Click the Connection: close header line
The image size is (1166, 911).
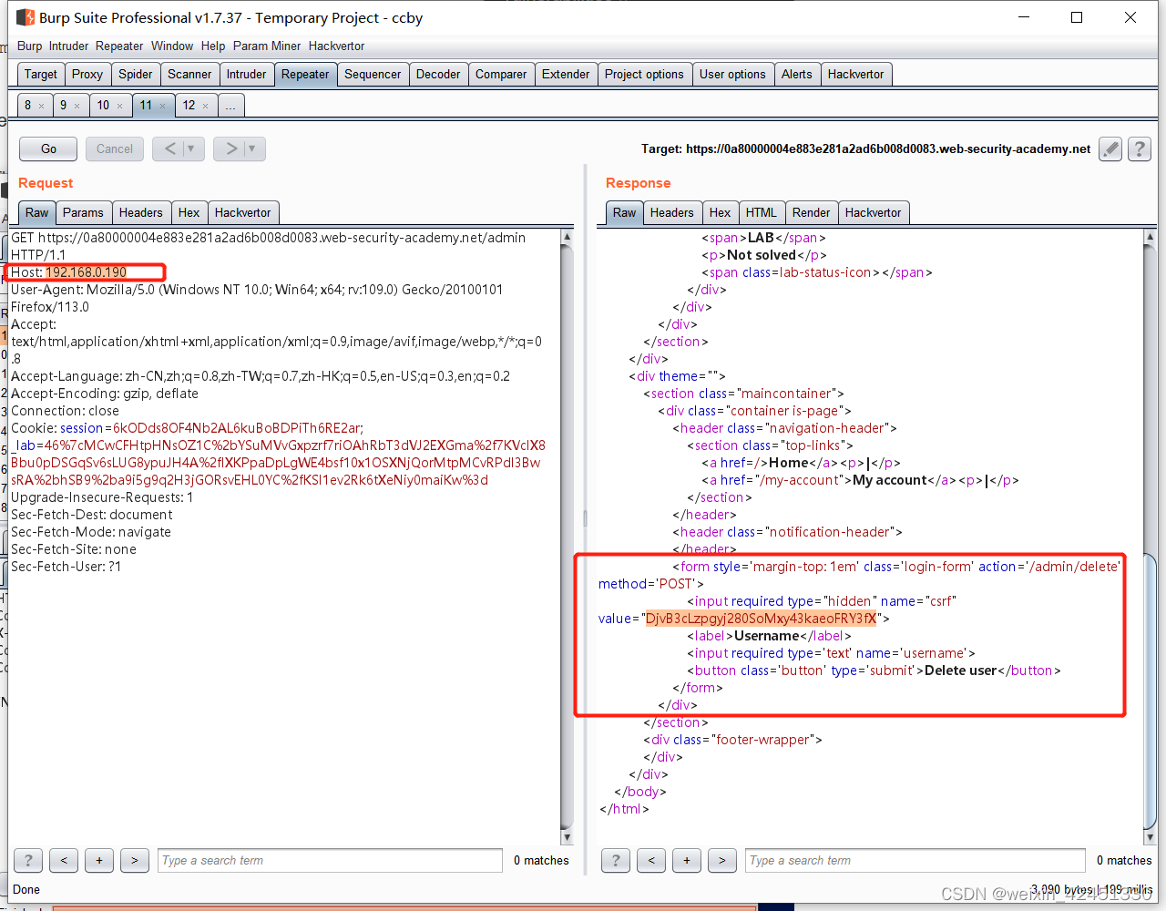click(x=65, y=411)
